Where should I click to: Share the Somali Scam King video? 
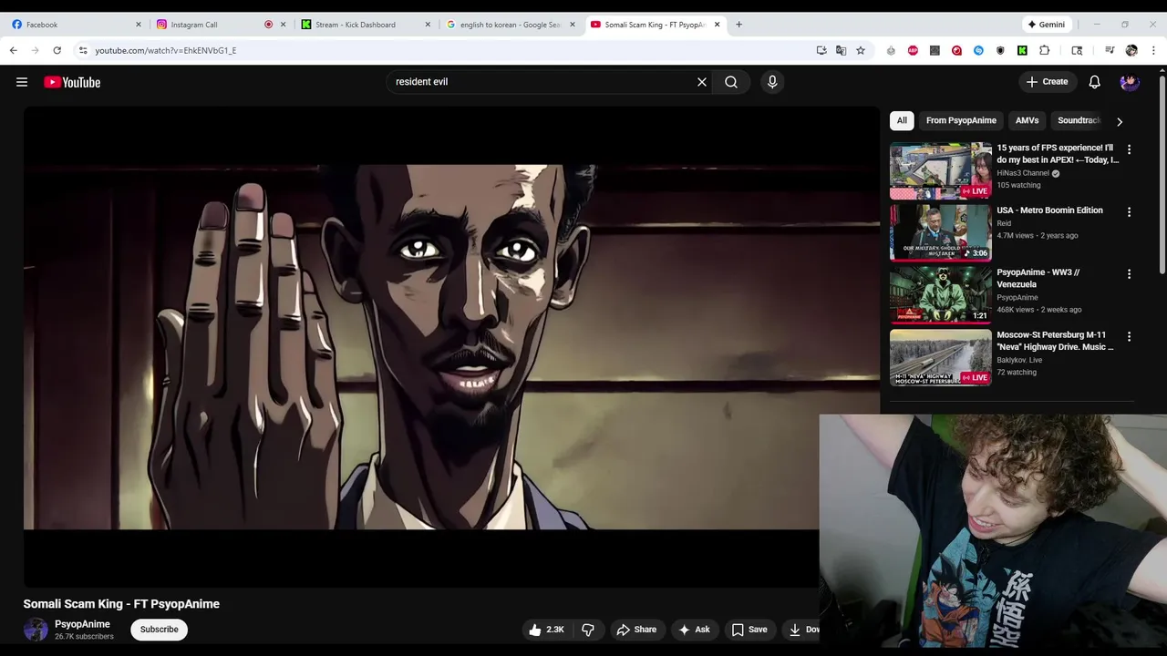pos(636,630)
